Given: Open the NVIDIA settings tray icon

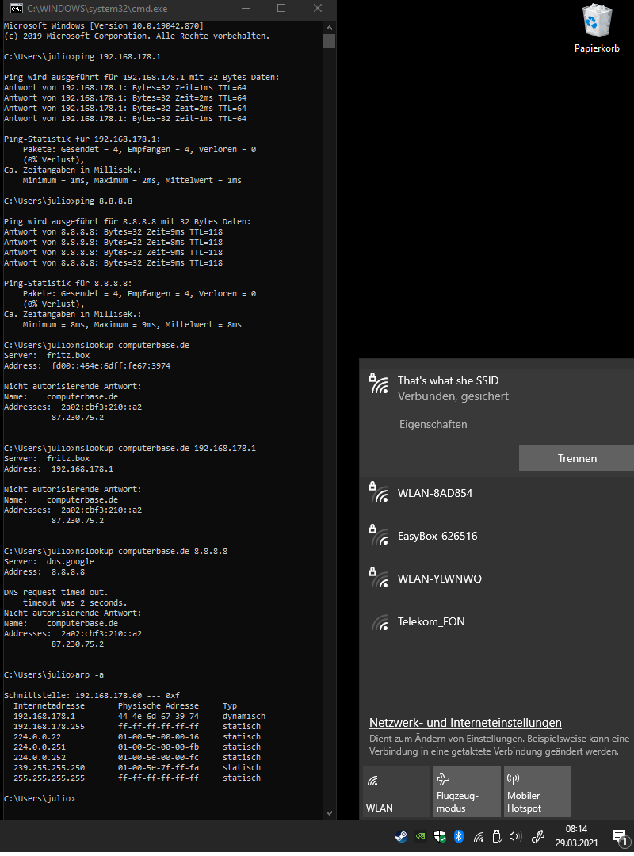Looking at the screenshot, I should (x=421, y=836).
